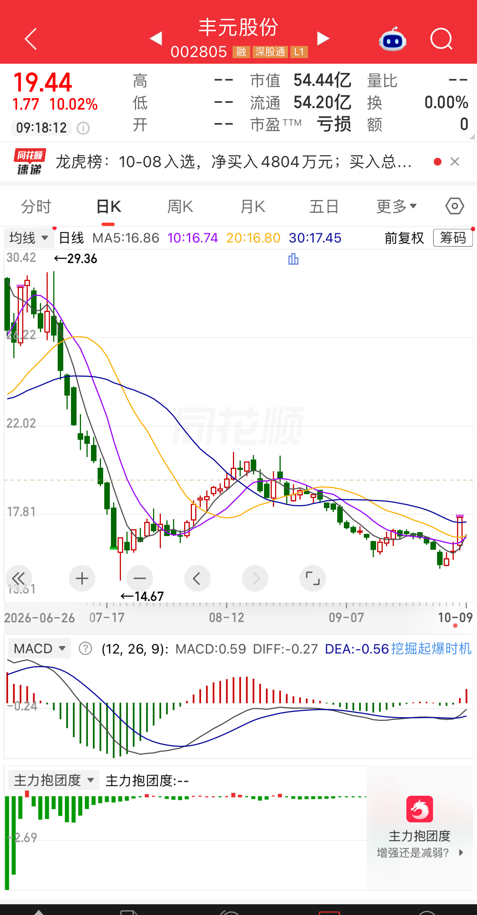Open the MACD indicator dropdown

40,649
